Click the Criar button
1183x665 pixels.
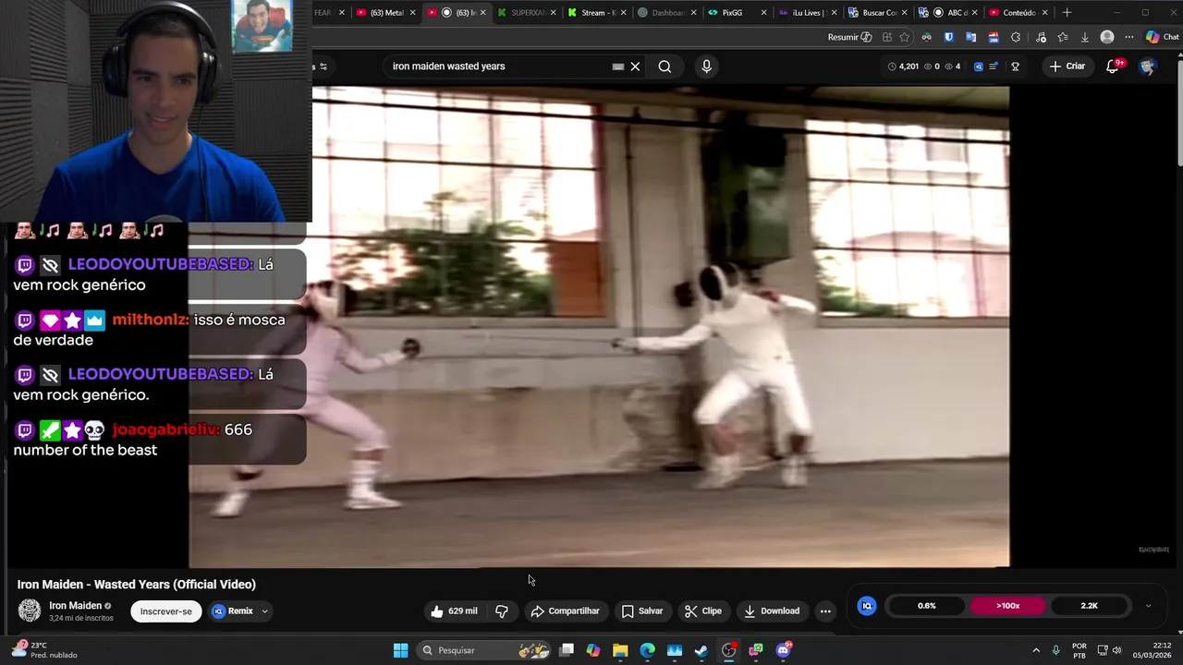[1067, 66]
